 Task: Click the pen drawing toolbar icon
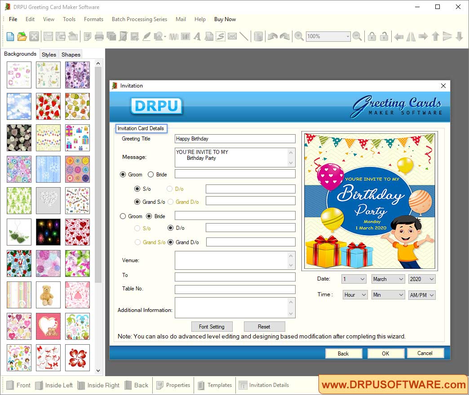(x=146, y=36)
